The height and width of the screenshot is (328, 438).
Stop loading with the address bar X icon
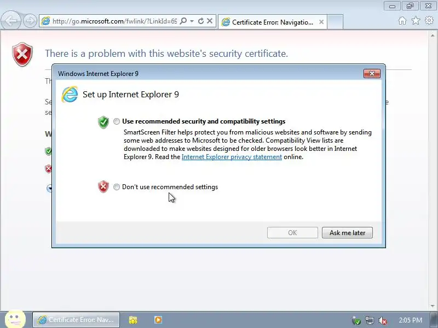[210, 21]
